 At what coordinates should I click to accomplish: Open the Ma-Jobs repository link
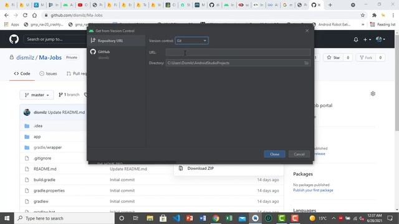(x=50, y=58)
